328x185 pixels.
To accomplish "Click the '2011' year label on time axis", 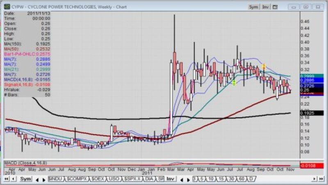I will [x=147, y=173].
